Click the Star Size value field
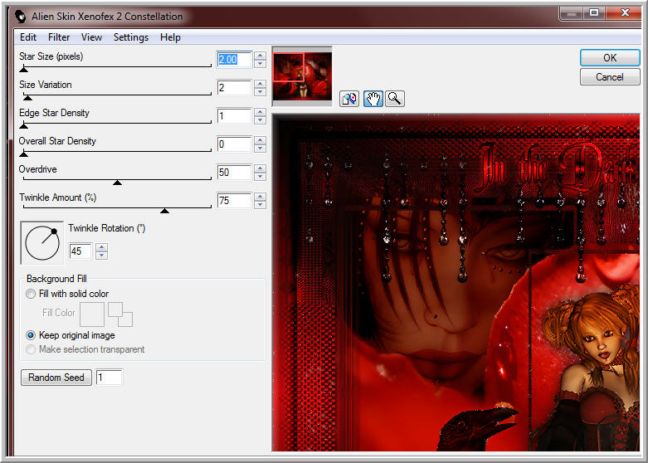Screen dimensions: 648x463 click(x=234, y=60)
